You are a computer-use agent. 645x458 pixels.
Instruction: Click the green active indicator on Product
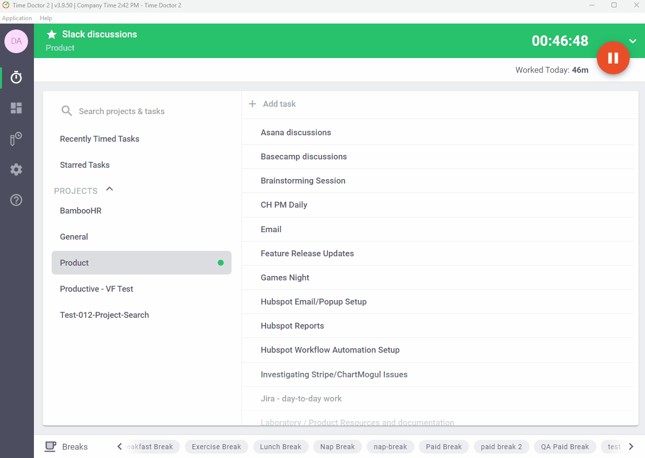(x=221, y=263)
